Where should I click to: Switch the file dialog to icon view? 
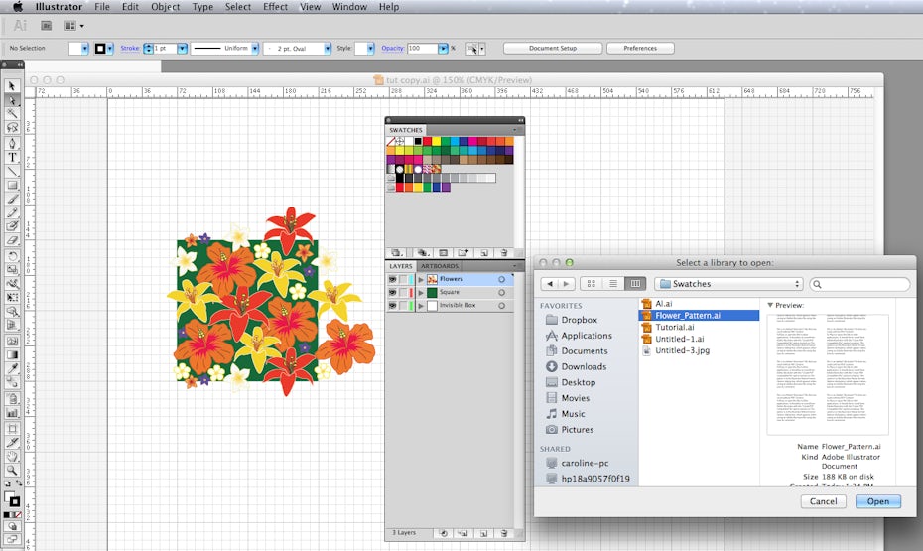pyautogui.click(x=592, y=284)
